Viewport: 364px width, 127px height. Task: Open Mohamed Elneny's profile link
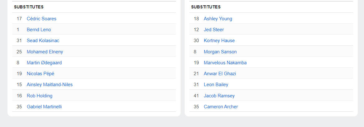point(45,52)
